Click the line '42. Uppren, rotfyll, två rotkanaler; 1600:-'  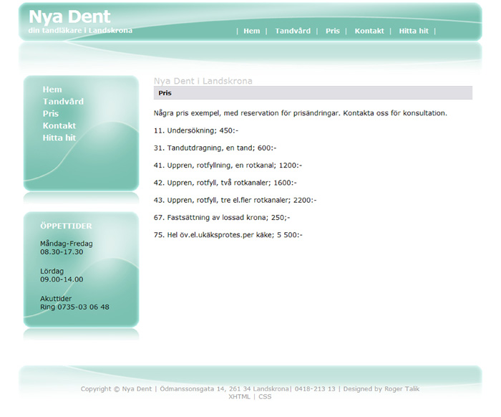(225, 183)
